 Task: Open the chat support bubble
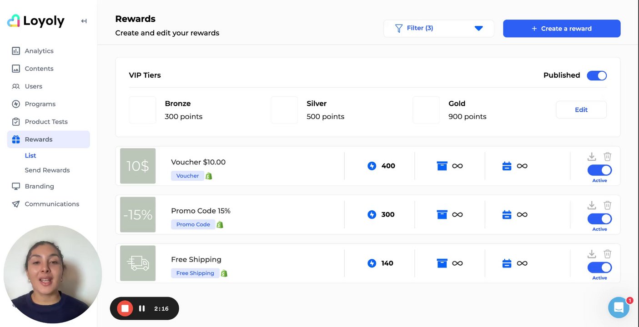(619, 308)
